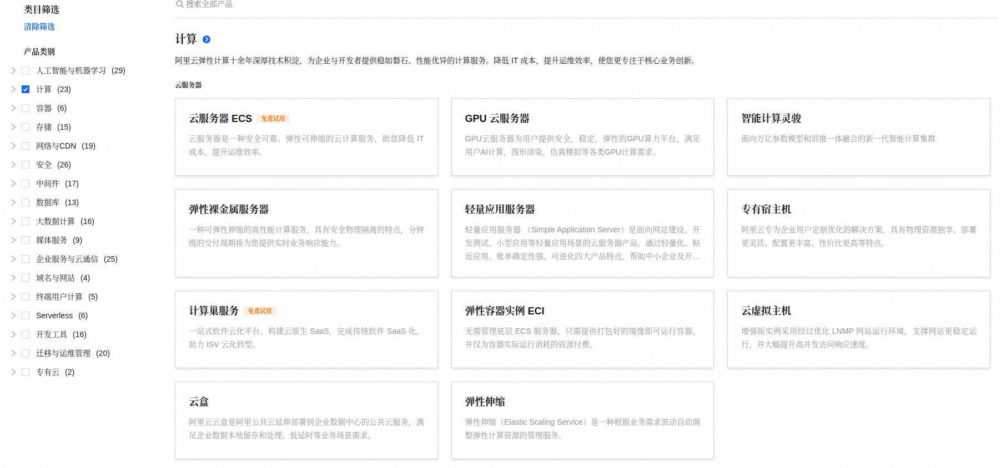Screen dimensions: 1006x468
Task: Click the 类目筛选 heading
Action: click(x=42, y=9)
